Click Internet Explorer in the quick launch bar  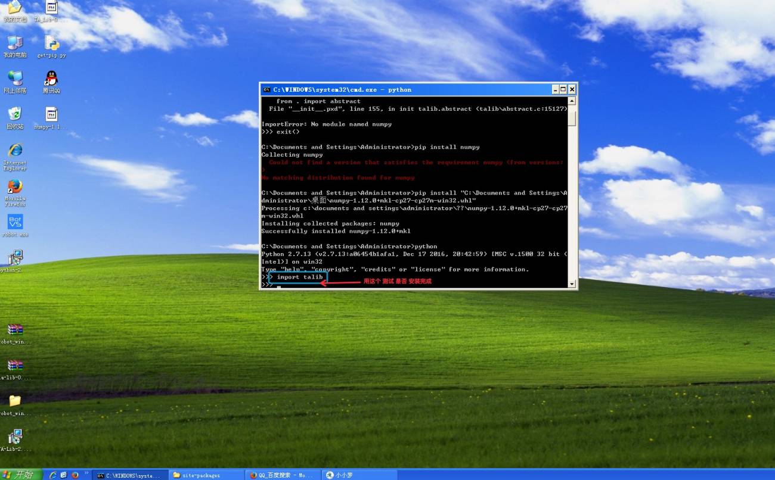[53, 475]
